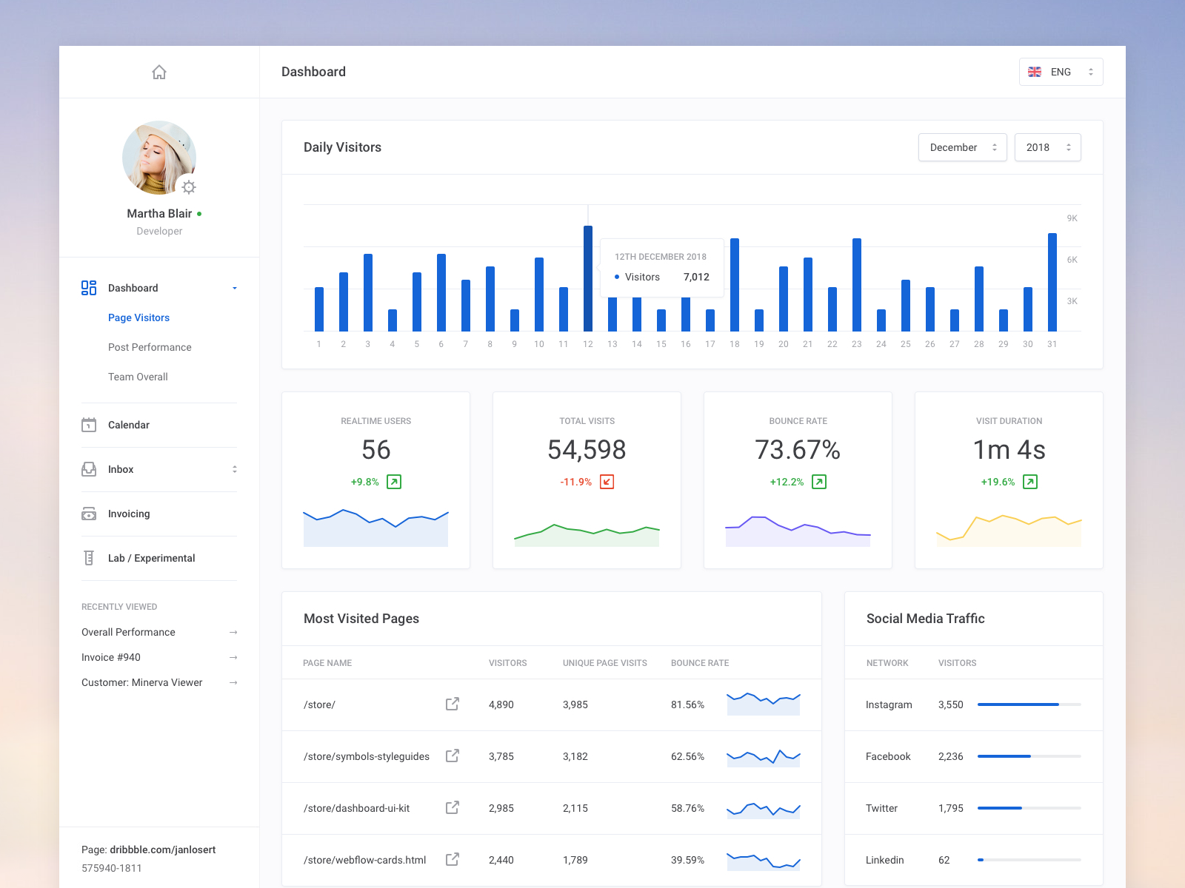Click Total Visits red down-arrow icon
Screen dimensions: 1185x888
pyautogui.click(x=607, y=482)
